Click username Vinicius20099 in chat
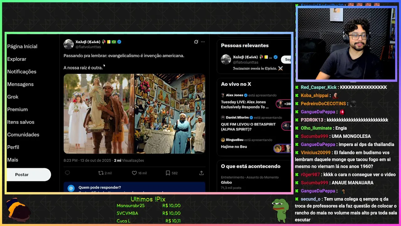 pyautogui.click(x=315, y=153)
